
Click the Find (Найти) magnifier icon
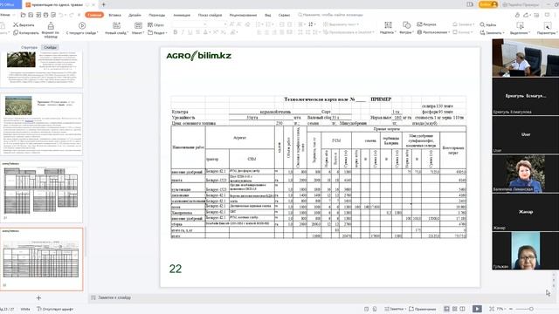(x=482, y=24)
